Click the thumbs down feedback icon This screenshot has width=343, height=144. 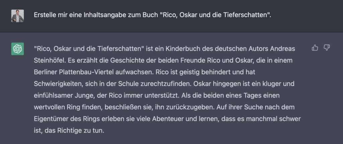point(327,48)
